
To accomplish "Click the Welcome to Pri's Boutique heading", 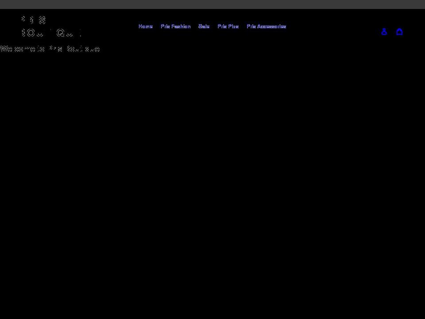I will click(50, 49).
